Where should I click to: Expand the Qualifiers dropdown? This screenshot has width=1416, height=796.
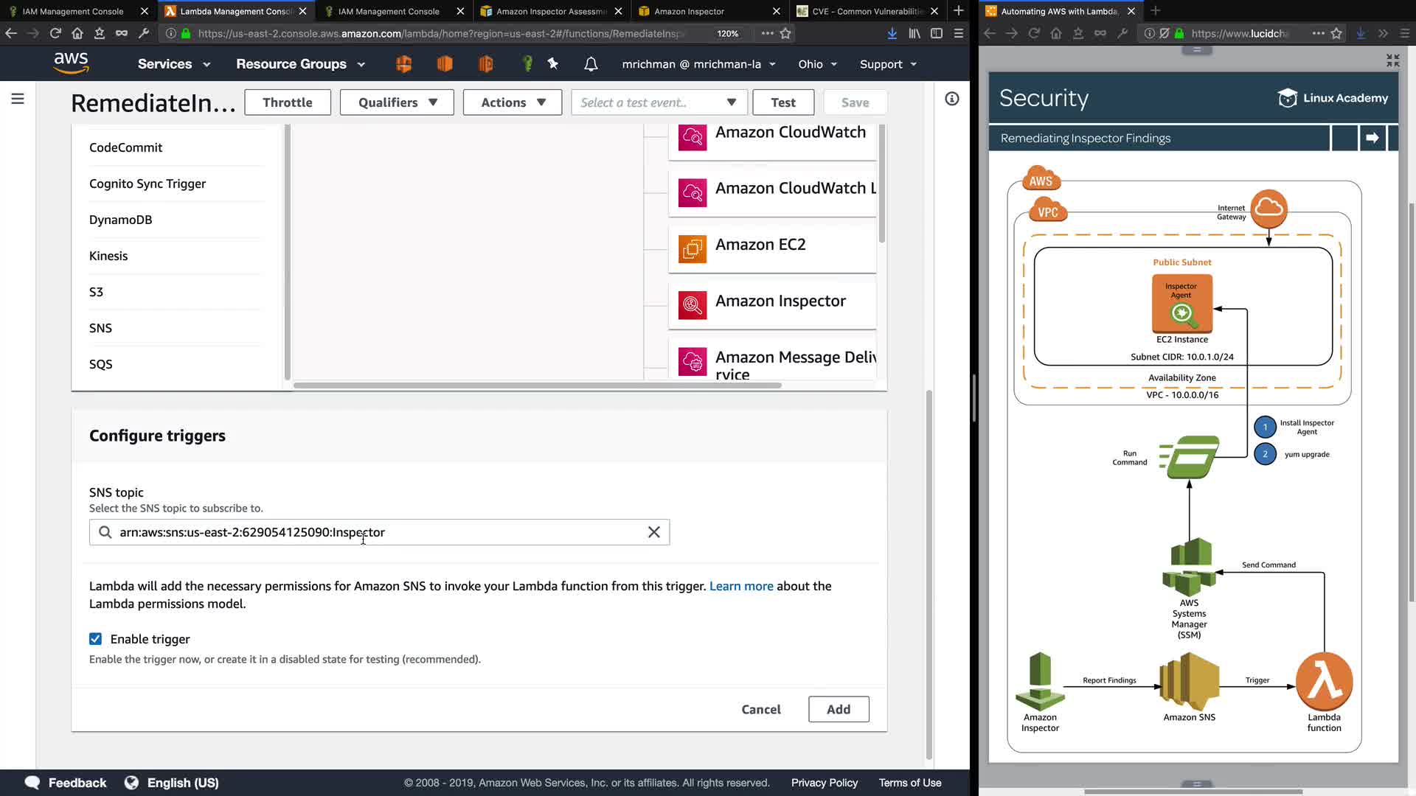click(x=398, y=102)
